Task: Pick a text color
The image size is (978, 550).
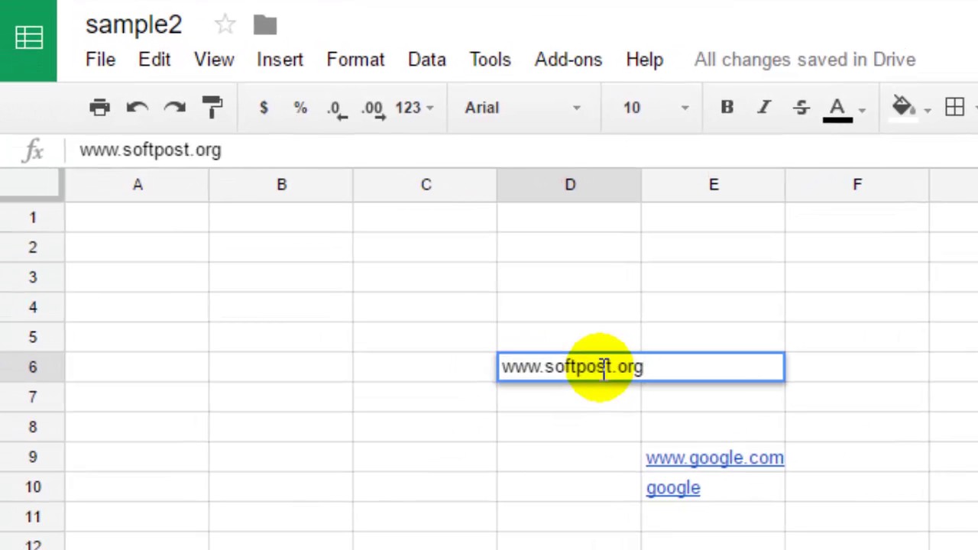Action: pyautogui.click(x=837, y=108)
